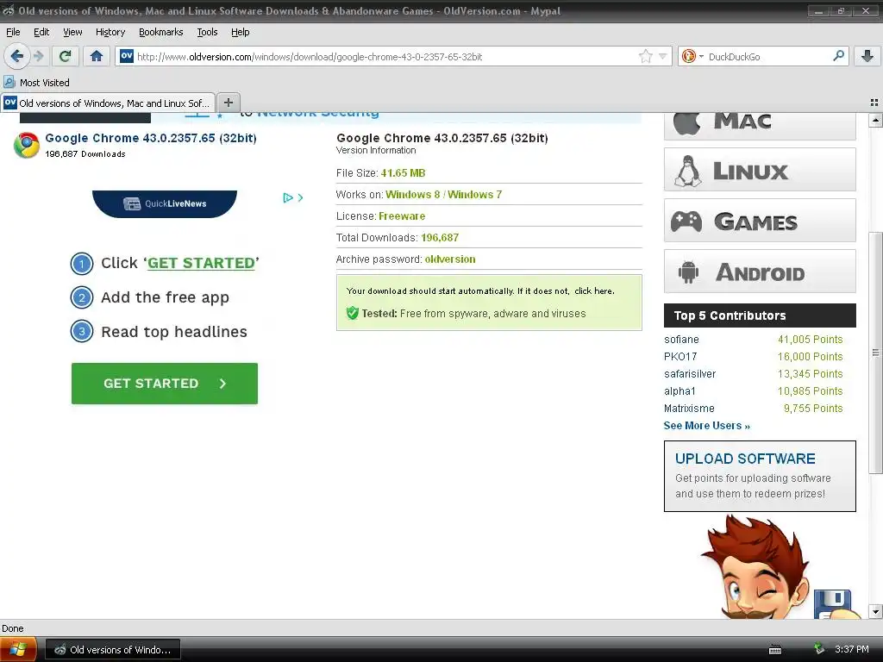883x662 pixels.
Task: Bookmark this page with the star icon
Action: [645, 56]
